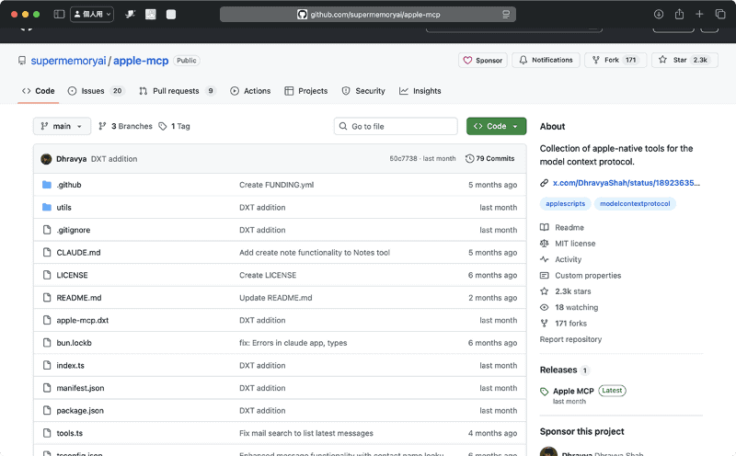Click the Safari downloads icon
Screen dimensions: 736x456
coord(659,14)
